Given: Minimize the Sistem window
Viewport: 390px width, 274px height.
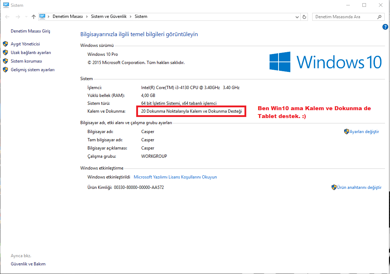Looking at the screenshot, I should 348,5.
